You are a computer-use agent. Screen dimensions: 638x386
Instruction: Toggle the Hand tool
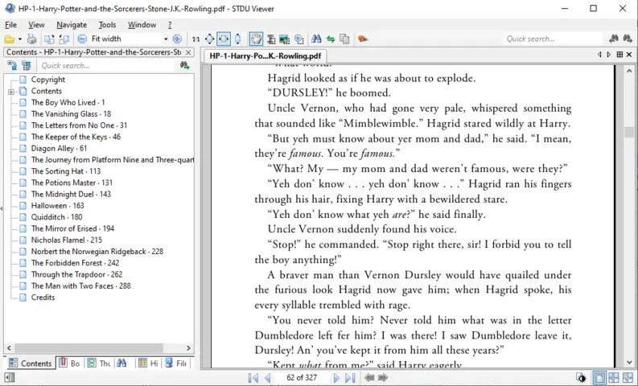(256, 39)
